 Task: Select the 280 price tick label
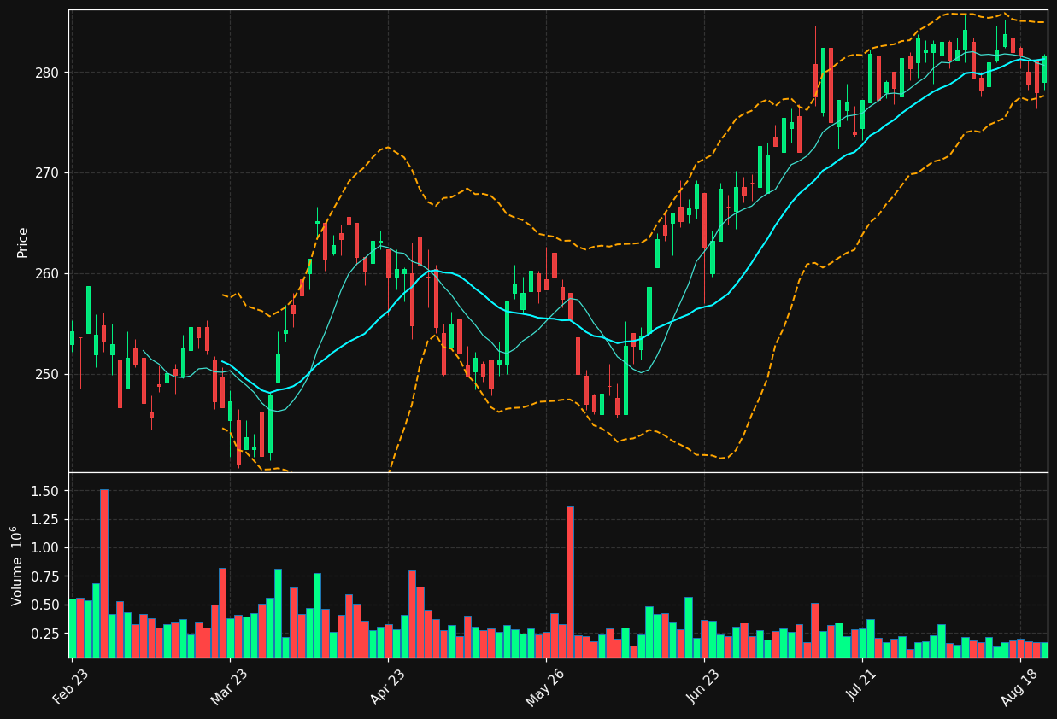[48, 73]
